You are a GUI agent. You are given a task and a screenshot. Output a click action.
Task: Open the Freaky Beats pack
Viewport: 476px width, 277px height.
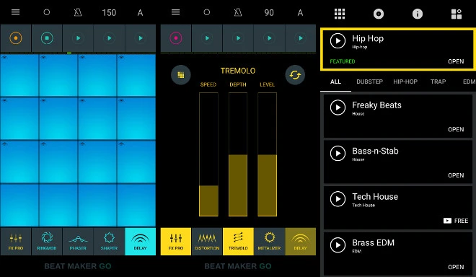[x=456, y=129]
